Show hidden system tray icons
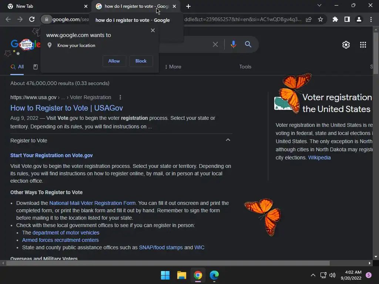Screen dimensions: 379x284 [x=313, y=275]
